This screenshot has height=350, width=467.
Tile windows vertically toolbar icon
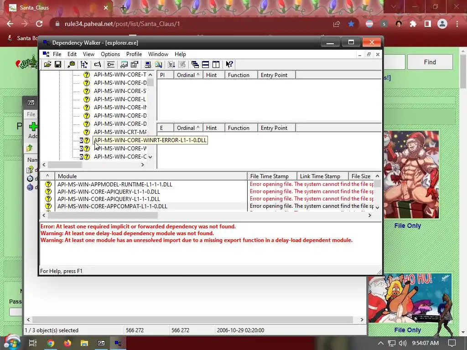point(216,64)
